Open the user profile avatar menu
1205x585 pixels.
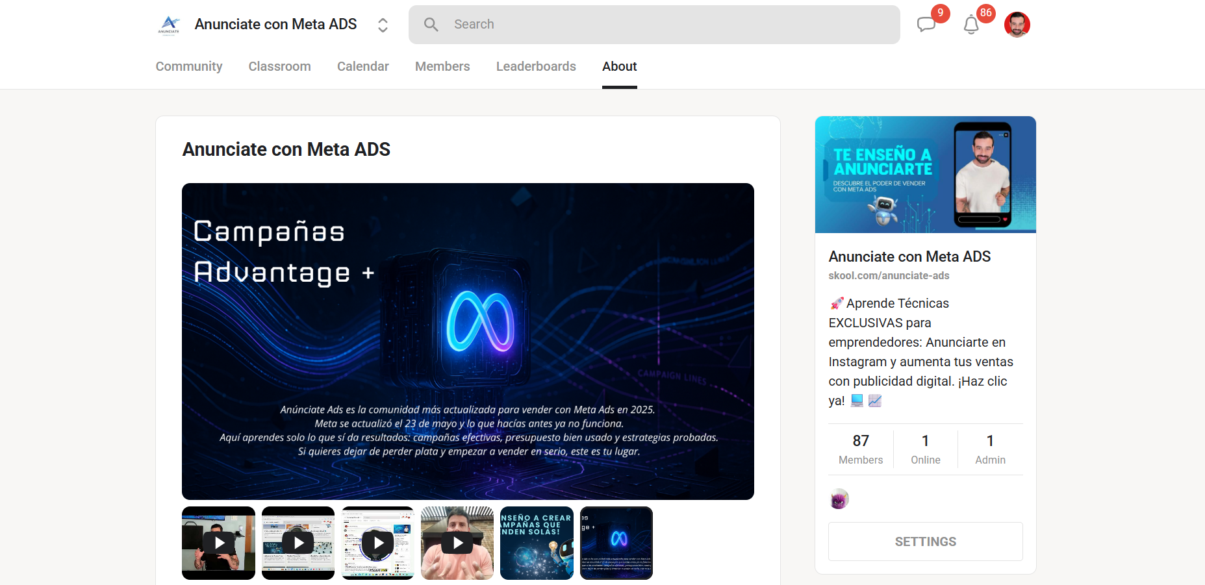1017,25
